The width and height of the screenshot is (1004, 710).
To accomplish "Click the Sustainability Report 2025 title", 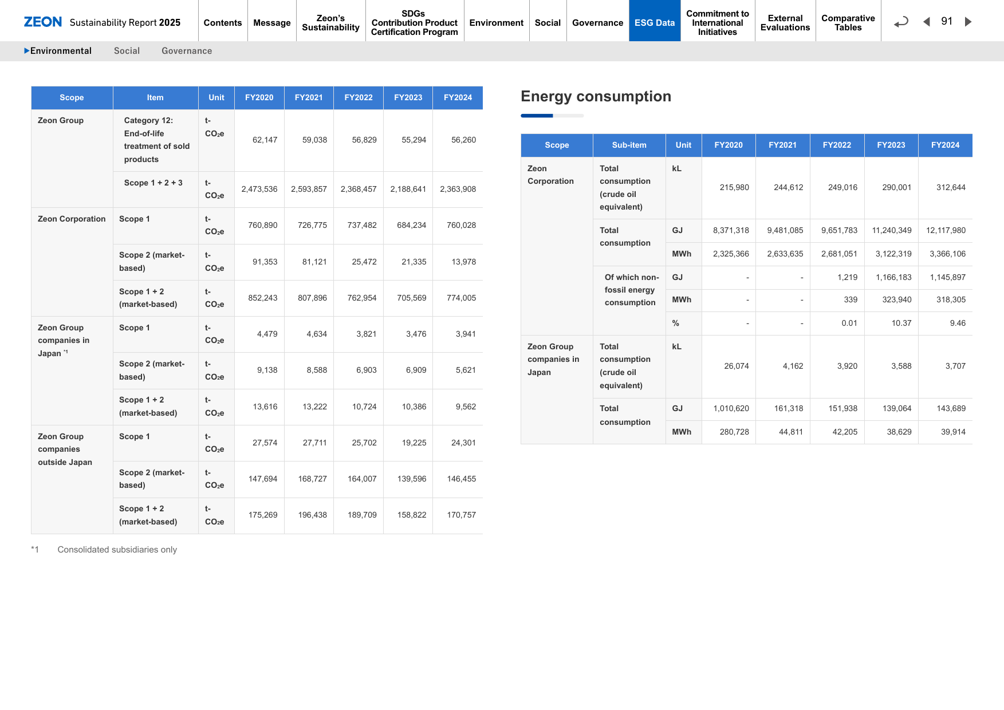I will click(125, 22).
